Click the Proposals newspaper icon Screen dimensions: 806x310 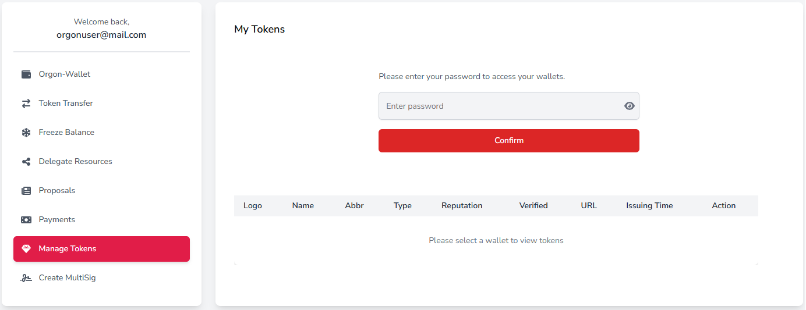coord(26,191)
